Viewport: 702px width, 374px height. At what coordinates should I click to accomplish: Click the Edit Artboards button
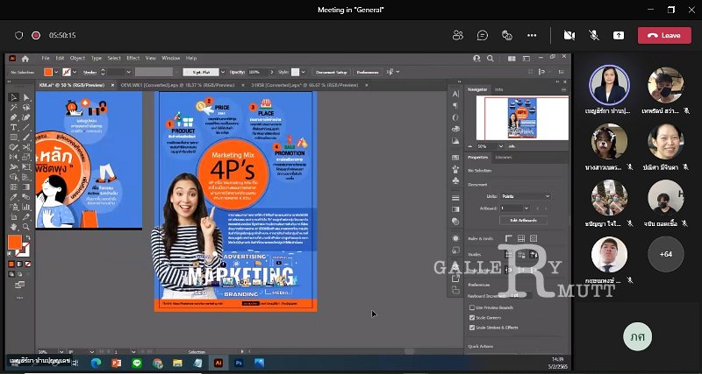tap(523, 221)
